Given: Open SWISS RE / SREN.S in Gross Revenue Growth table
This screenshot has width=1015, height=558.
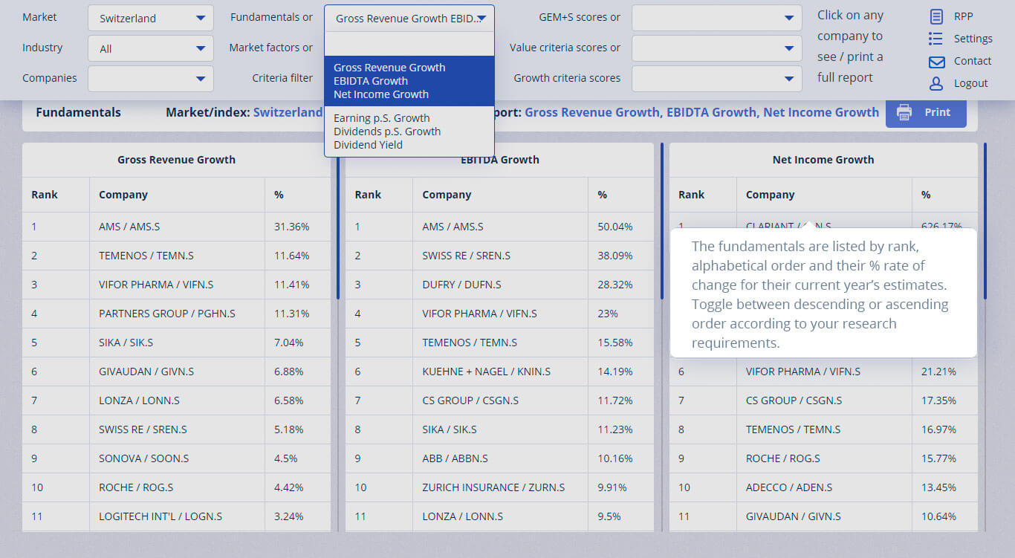Looking at the screenshot, I should tap(143, 429).
